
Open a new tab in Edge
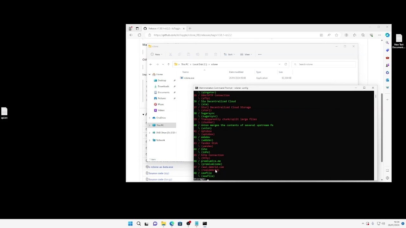click(x=190, y=28)
